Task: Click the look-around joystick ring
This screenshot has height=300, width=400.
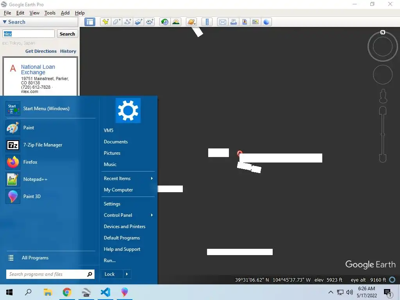Action: tap(383, 47)
